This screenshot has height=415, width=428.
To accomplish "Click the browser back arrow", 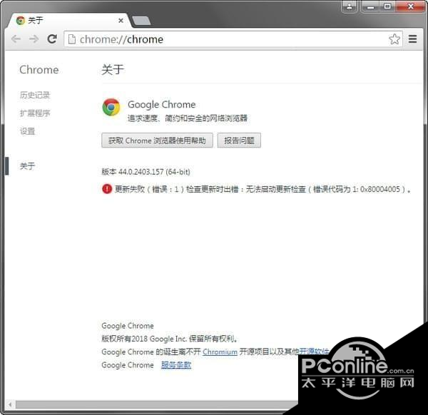I will coord(16,39).
